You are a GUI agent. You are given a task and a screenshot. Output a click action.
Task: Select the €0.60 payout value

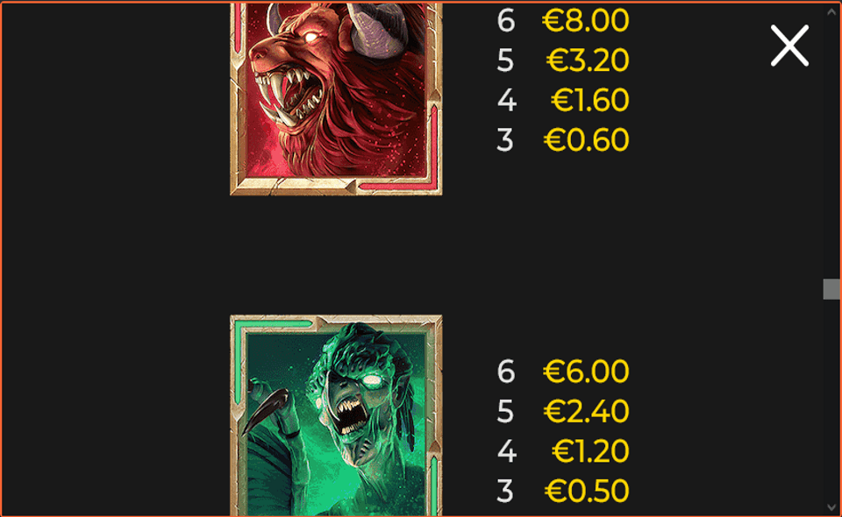586,140
